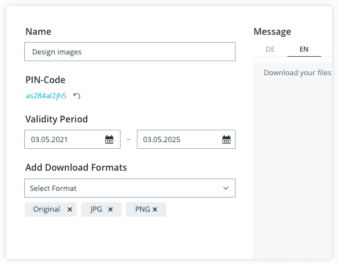Select the PNG format tag label
This screenshot has width=338, height=265.
[143, 209]
